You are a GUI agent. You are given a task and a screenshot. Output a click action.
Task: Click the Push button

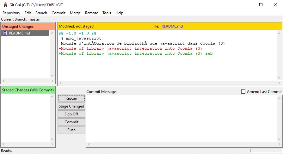pos(71,130)
